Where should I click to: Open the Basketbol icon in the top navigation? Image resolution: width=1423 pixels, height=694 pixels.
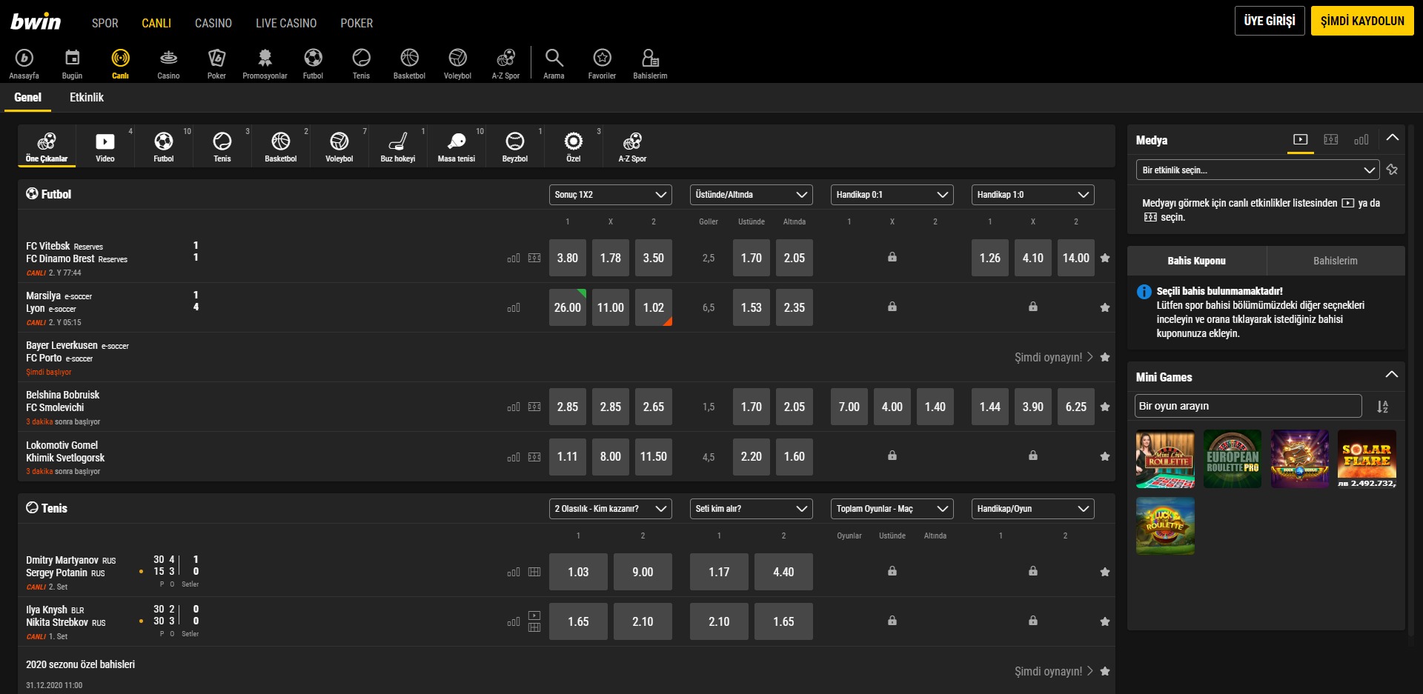[x=409, y=64]
